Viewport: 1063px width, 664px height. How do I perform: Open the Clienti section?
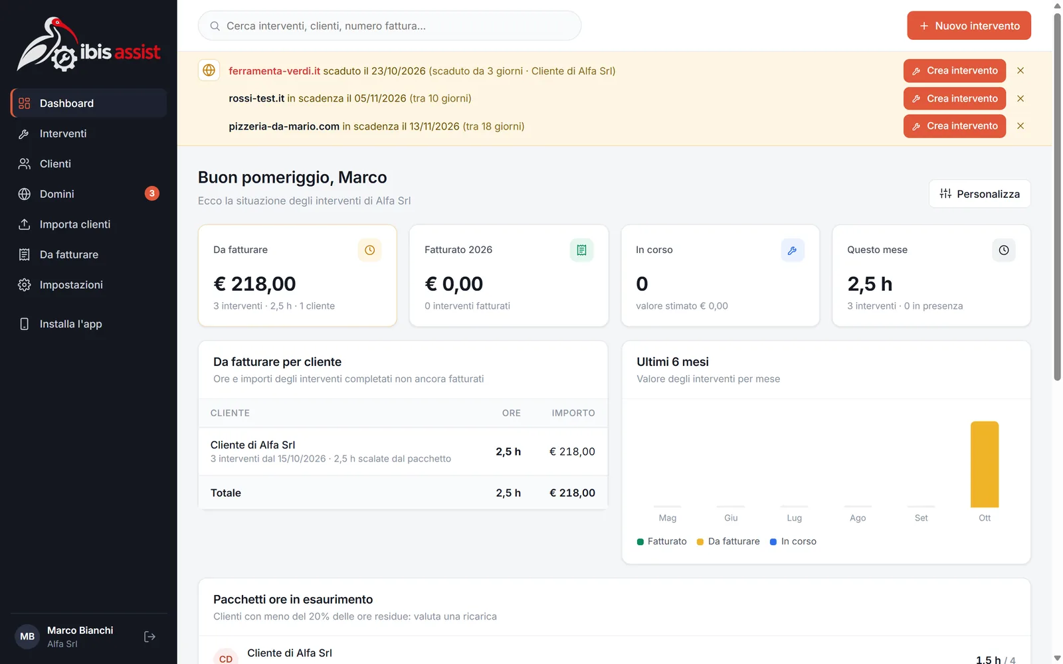[88, 163]
